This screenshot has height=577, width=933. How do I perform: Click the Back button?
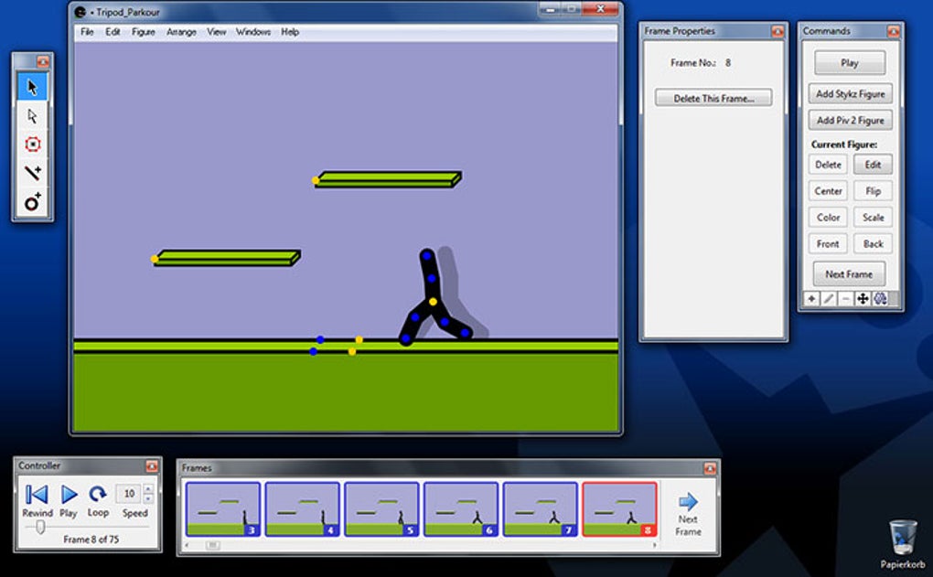click(x=873, y=244)
